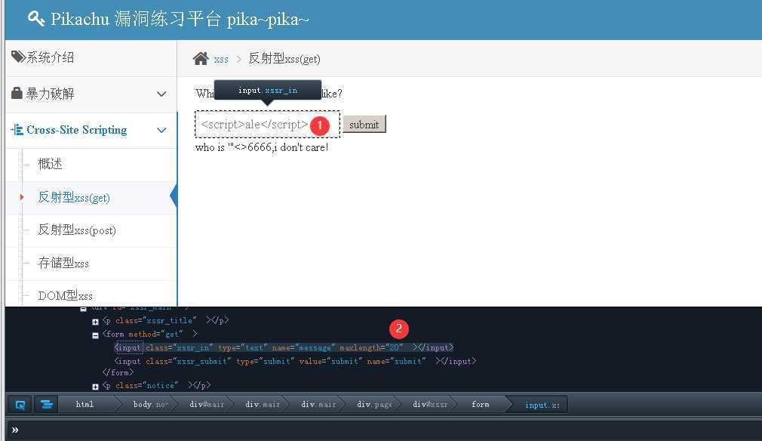This screenshot has height=441, width=762.
Task: Click the lock icon beside 暴力破解
Action: pos(17,93)
